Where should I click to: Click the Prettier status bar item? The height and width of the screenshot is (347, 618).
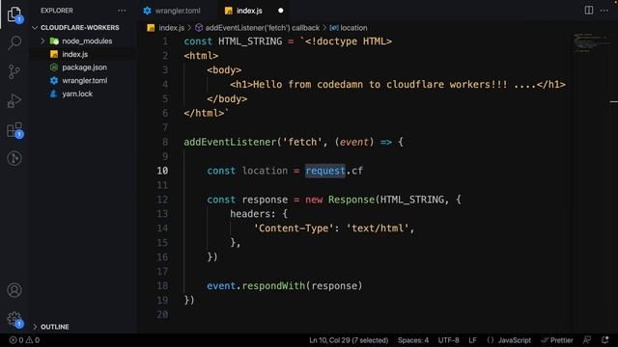click(557, 340)
